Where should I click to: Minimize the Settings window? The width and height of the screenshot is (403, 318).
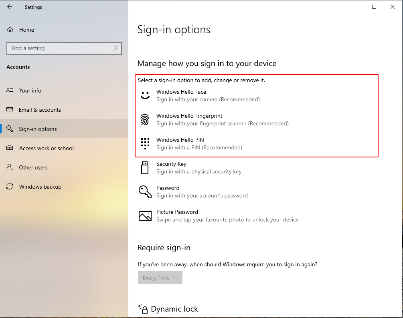click(x=356, y=7)
